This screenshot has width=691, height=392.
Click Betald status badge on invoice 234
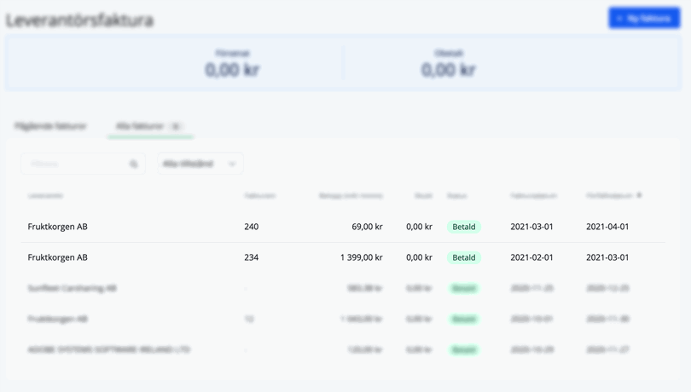click(464, 257)
